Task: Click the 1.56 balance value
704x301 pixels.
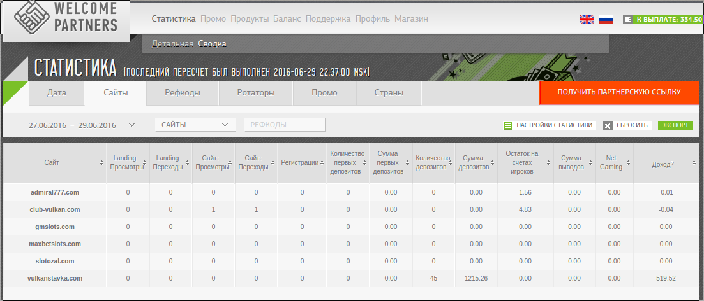Action: [x=525, y=192]
